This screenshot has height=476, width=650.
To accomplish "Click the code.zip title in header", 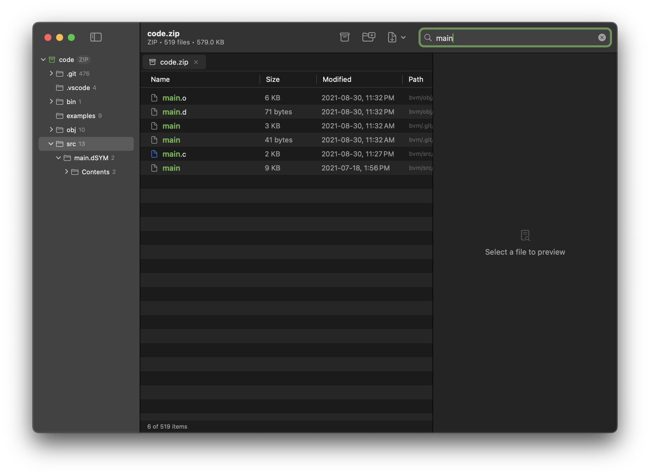I will click(x=163, y=33).
